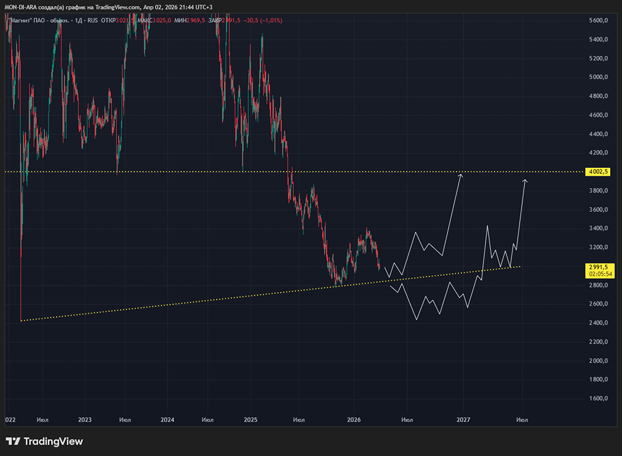
Task: Click the 4200,0 price axis label
Action: (x=598, y=153)
